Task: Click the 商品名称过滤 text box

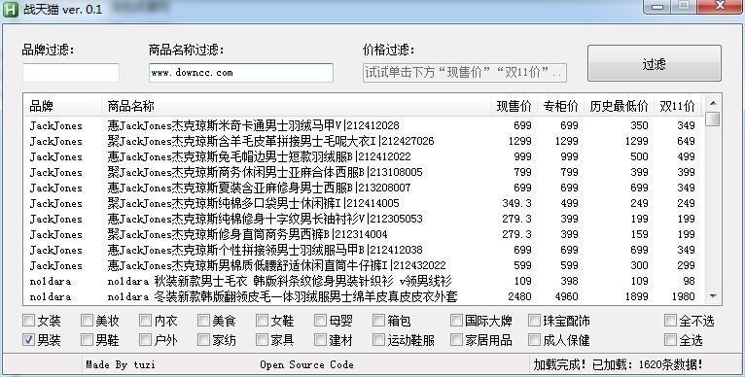Action: [241, 73]
